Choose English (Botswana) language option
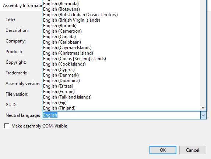Image resolution: width=211 pixels, height=159 pixels. 122,9
